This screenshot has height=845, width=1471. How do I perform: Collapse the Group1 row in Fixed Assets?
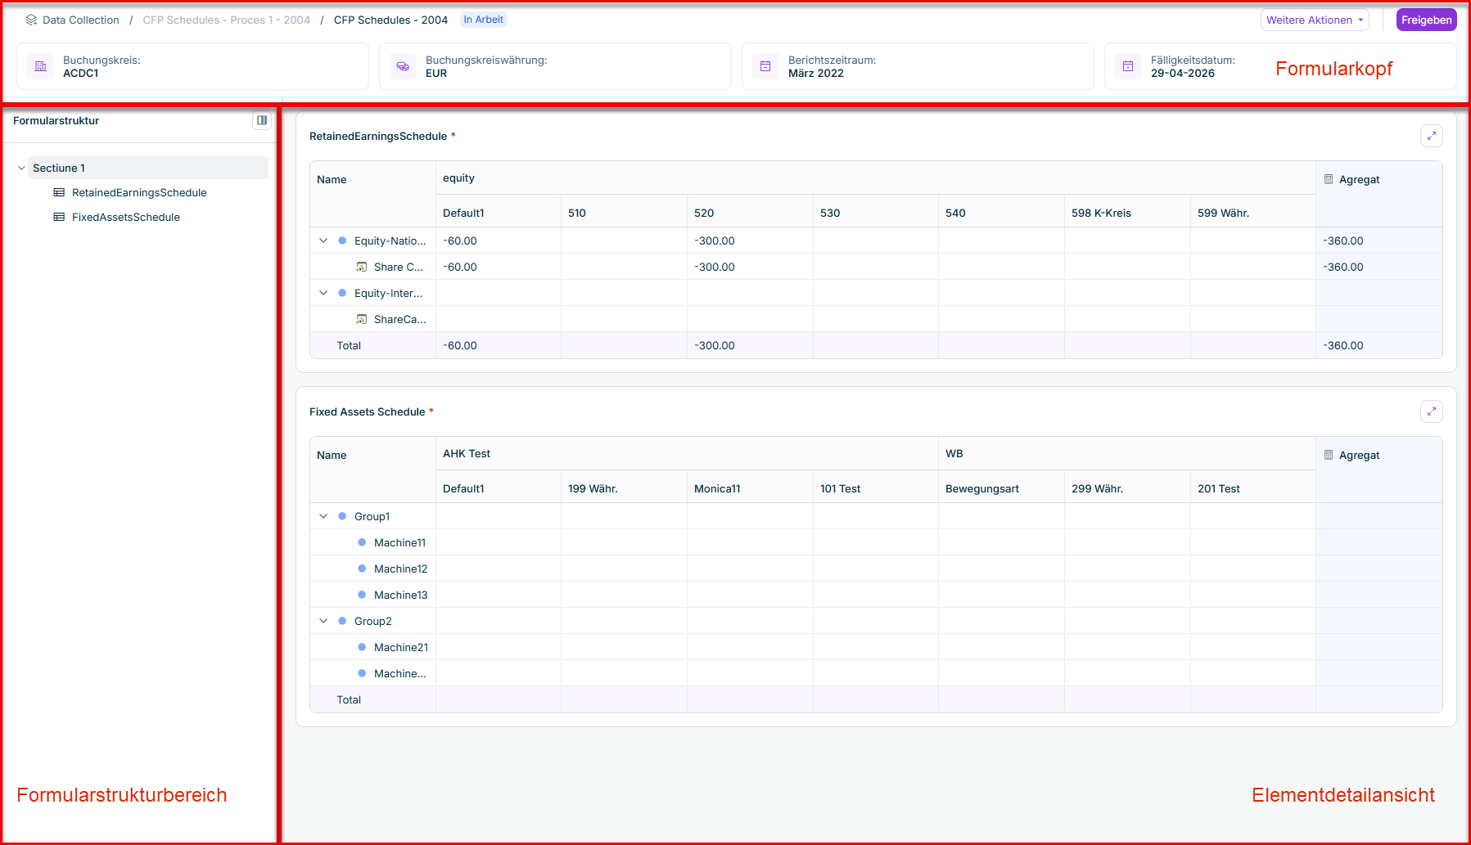323,516
